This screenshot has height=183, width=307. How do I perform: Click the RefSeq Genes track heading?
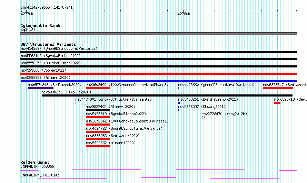[35, 162]
